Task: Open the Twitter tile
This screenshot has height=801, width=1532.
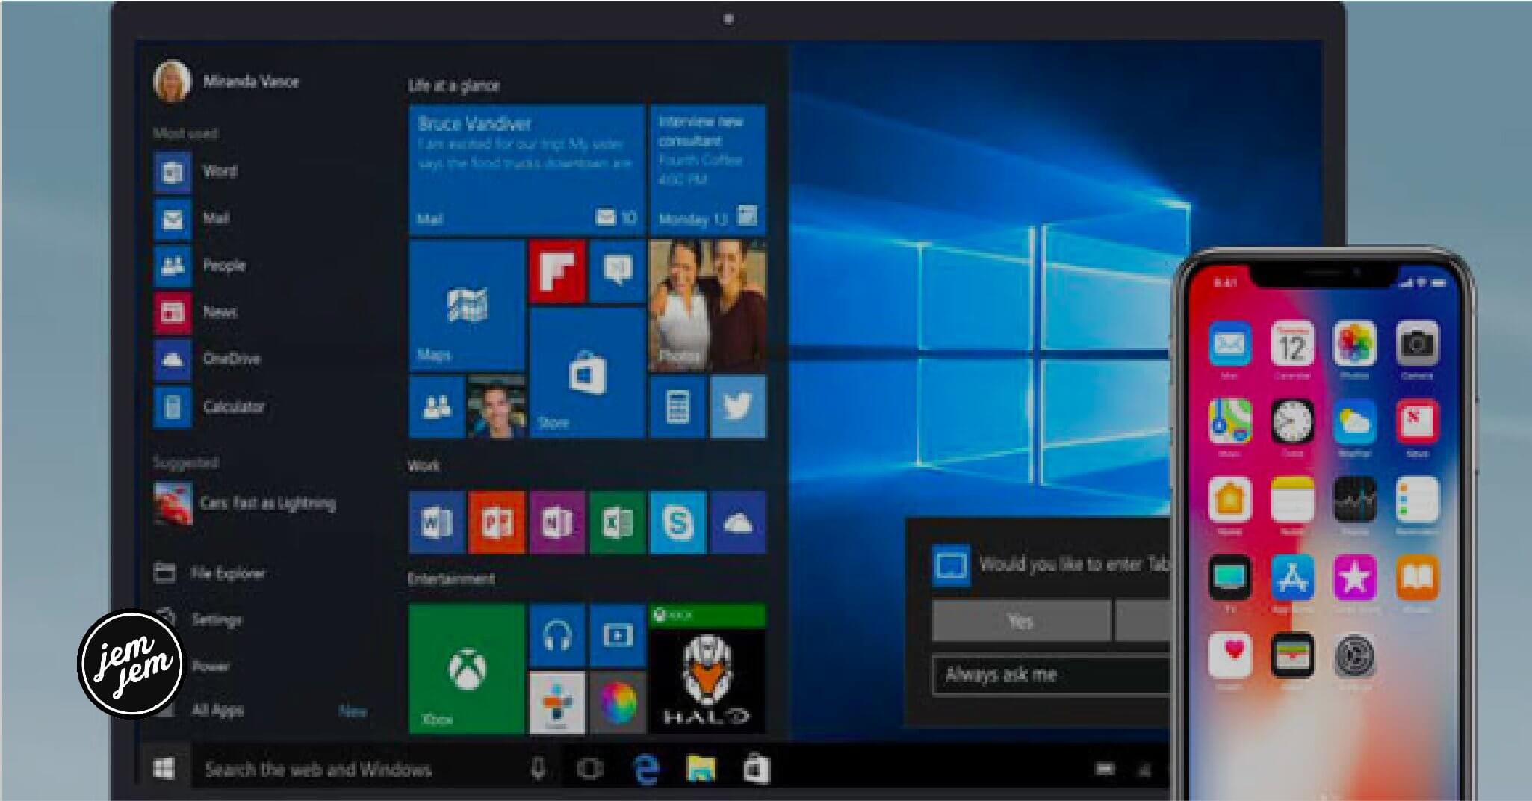Action: click(737, 407)
